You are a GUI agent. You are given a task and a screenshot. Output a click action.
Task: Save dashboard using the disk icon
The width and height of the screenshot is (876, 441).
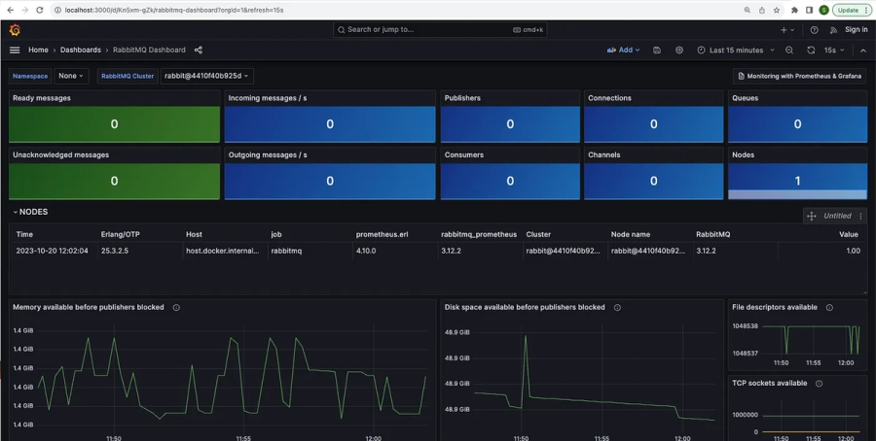click(x=657, y=51)
